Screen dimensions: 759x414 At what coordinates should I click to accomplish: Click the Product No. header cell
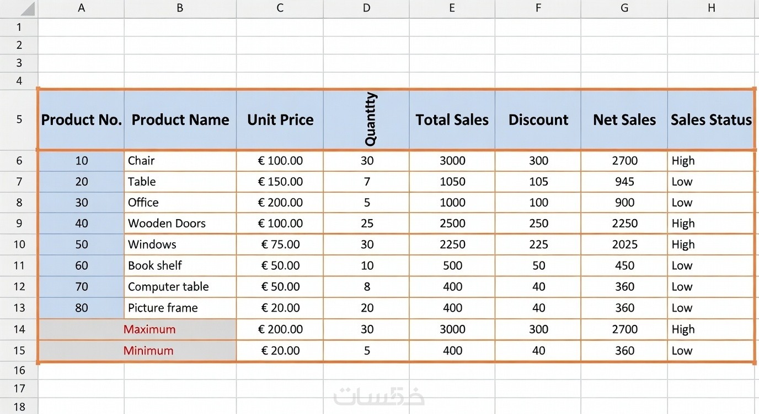(x=81, y=119)
